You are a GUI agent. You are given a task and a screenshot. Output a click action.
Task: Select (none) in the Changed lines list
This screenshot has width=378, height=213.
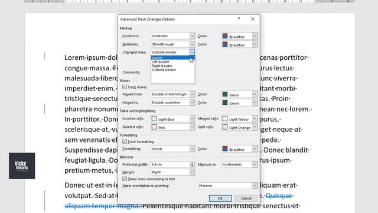(x=173, y=58)
